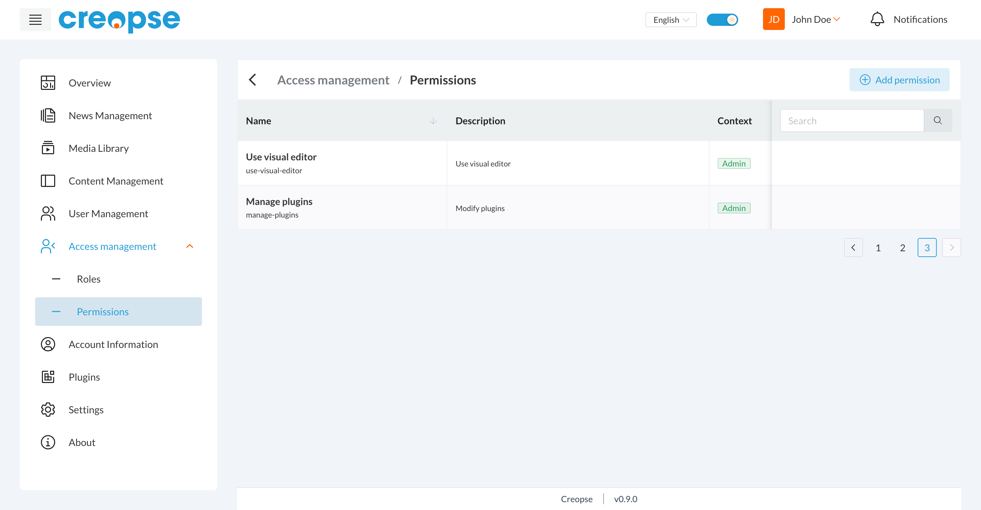Click the "Manage plugins" permission name
This screenshot has width=981, height=510.
(x=279, y=201)
